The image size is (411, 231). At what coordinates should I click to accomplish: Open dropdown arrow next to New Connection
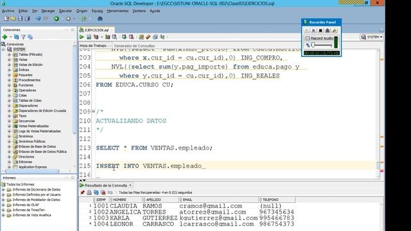11,37
